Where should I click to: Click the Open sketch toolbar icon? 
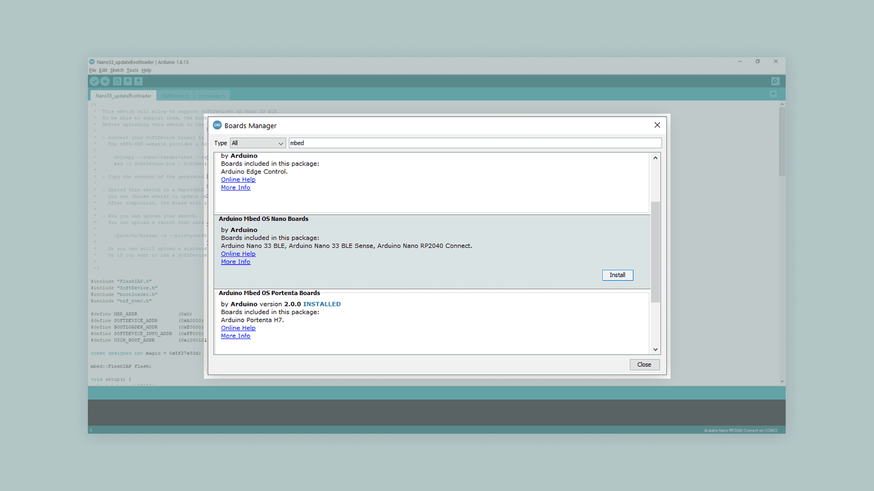(128, 81)
